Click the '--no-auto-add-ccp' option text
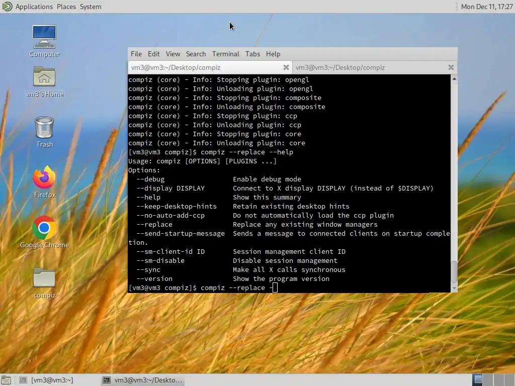The image size is (515, 386). (x=170, y=215)
